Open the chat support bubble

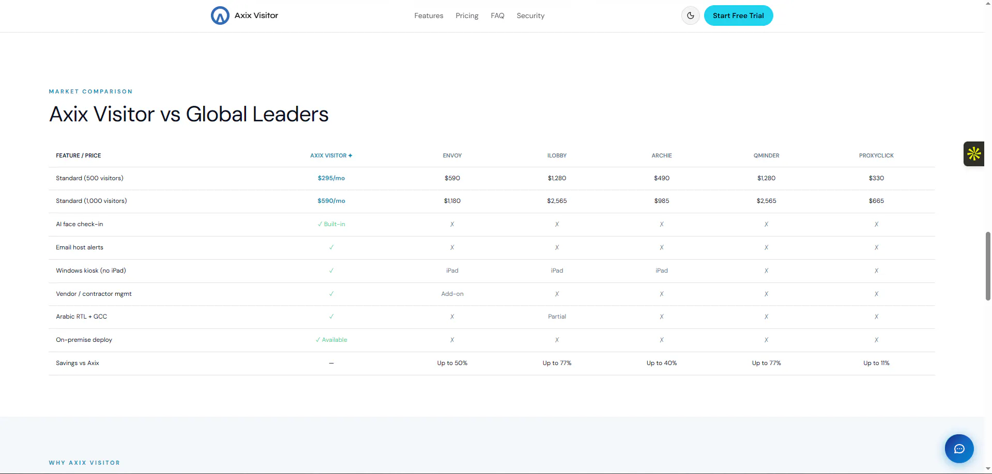959,449
